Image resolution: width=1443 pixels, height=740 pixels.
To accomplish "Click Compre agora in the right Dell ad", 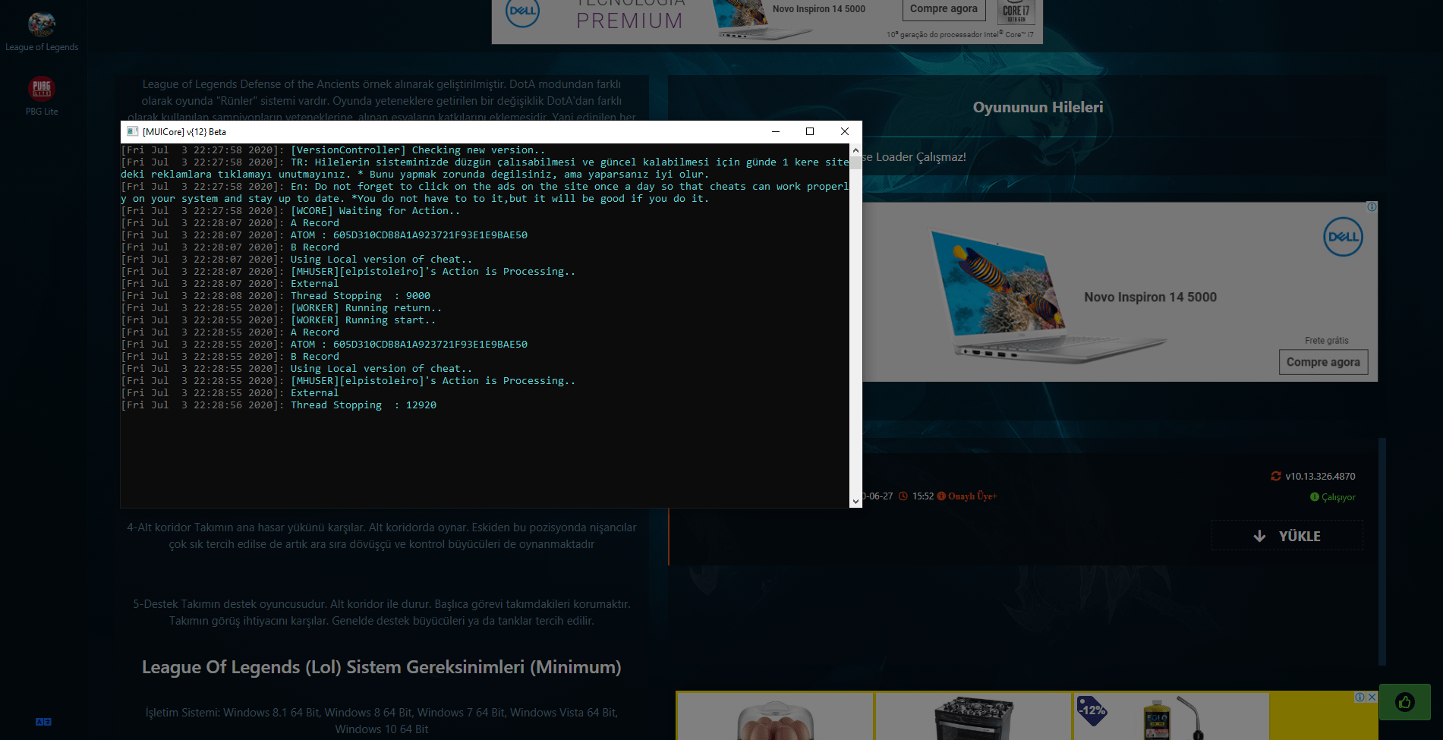I will (x=1323, y=362).
